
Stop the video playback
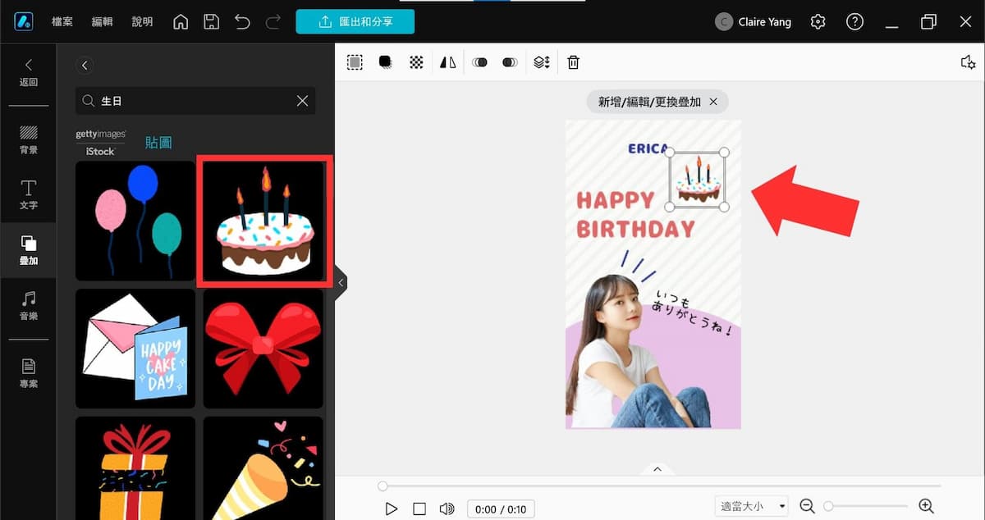pyautogui.click(x=419, y=509)
